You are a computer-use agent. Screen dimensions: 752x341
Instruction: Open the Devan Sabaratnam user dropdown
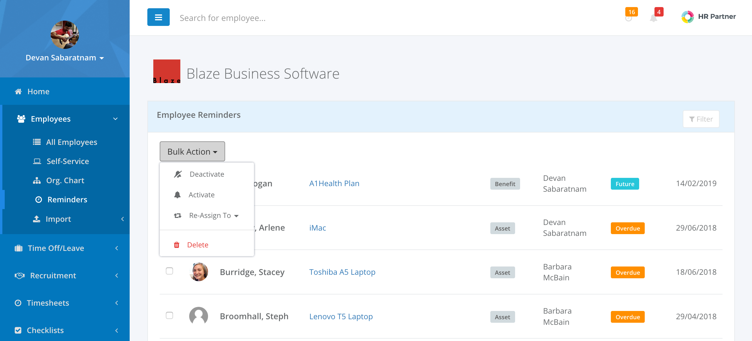pos(65,58)
